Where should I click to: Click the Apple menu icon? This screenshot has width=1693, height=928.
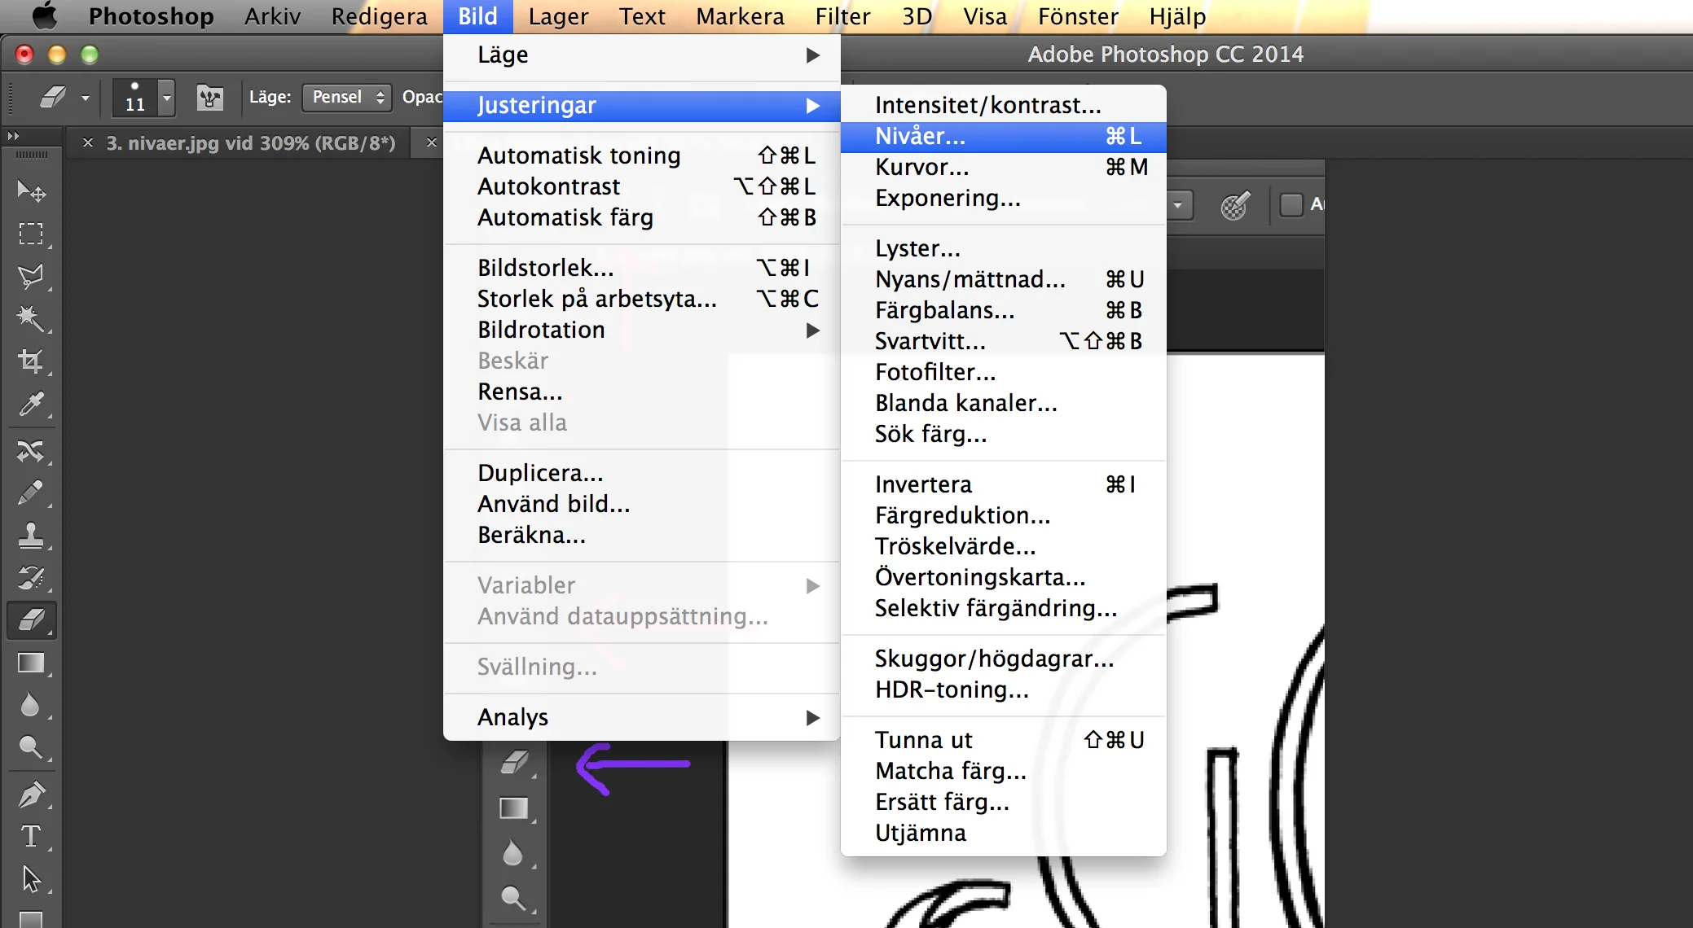[x=44, y=16]
